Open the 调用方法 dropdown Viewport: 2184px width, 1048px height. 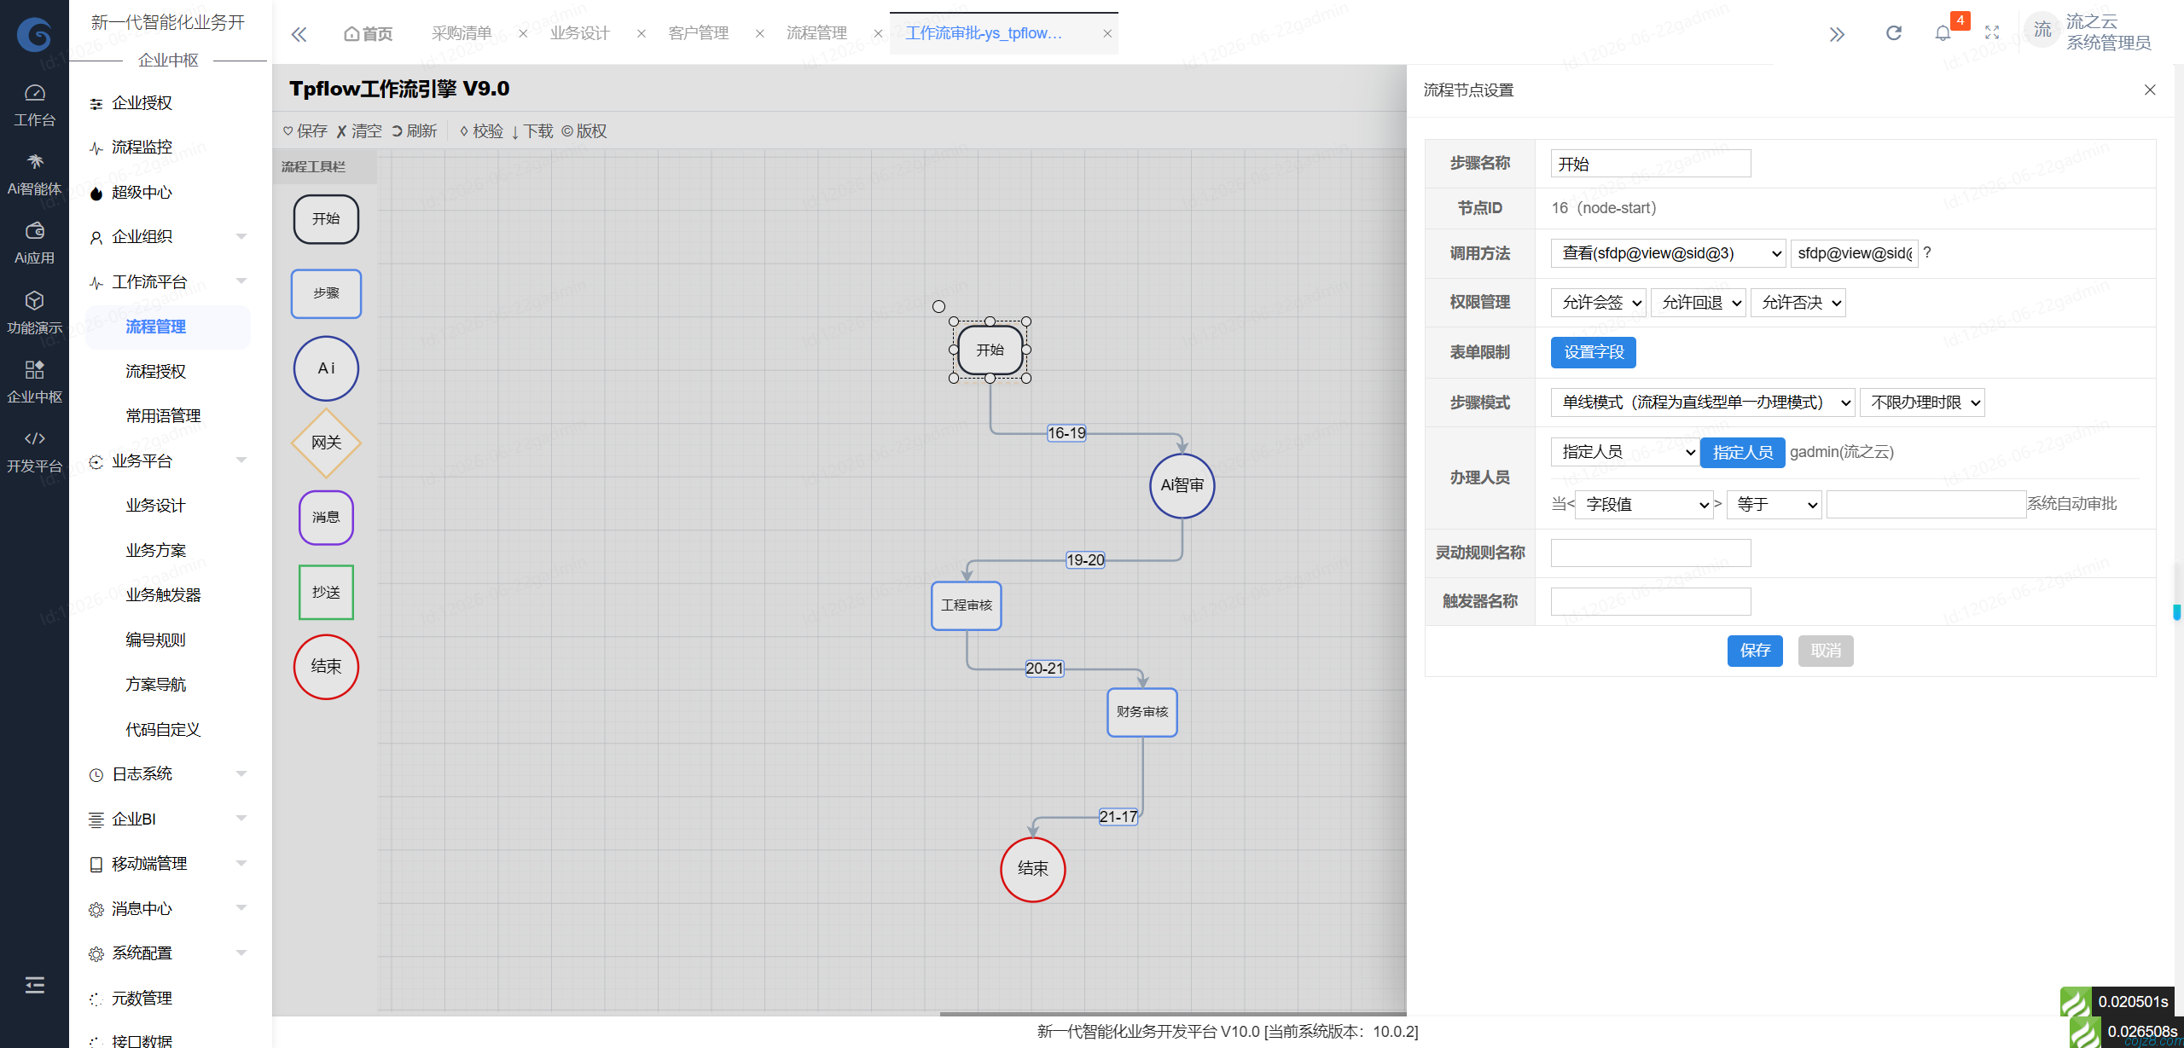1669,253
